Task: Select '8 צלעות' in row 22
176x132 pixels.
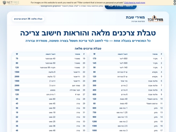Action: pos(52,72)
